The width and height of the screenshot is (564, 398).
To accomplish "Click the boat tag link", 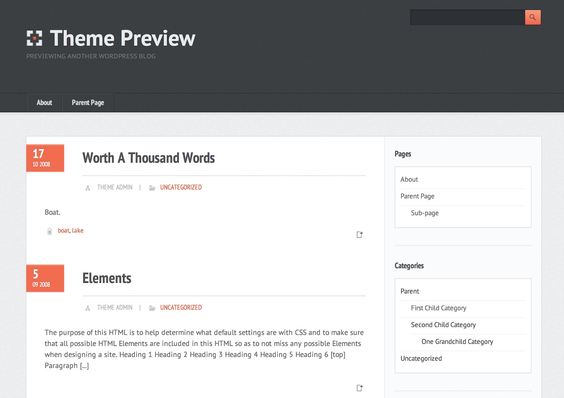I will click(x=63, y=230).
